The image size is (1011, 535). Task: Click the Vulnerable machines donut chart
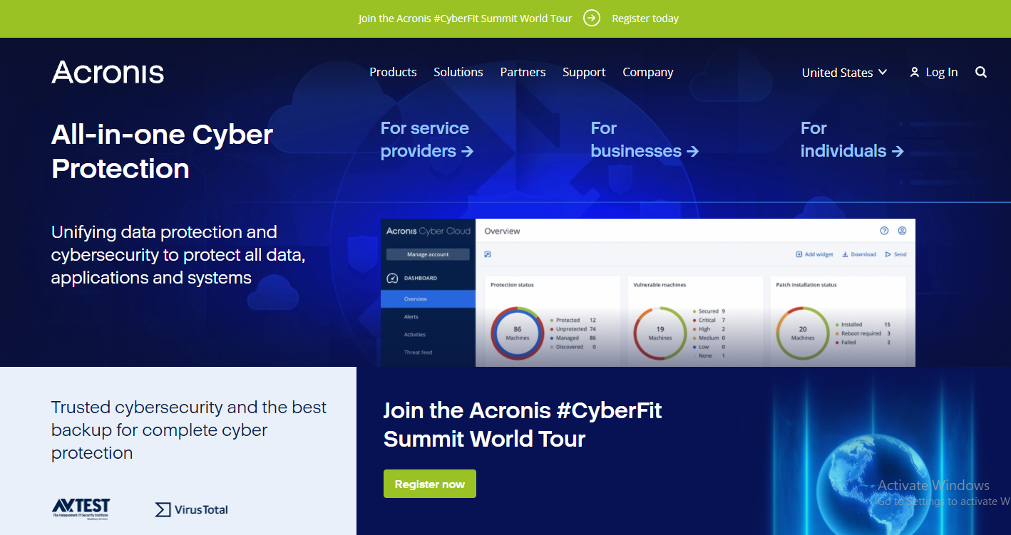(x=660, y=333)
